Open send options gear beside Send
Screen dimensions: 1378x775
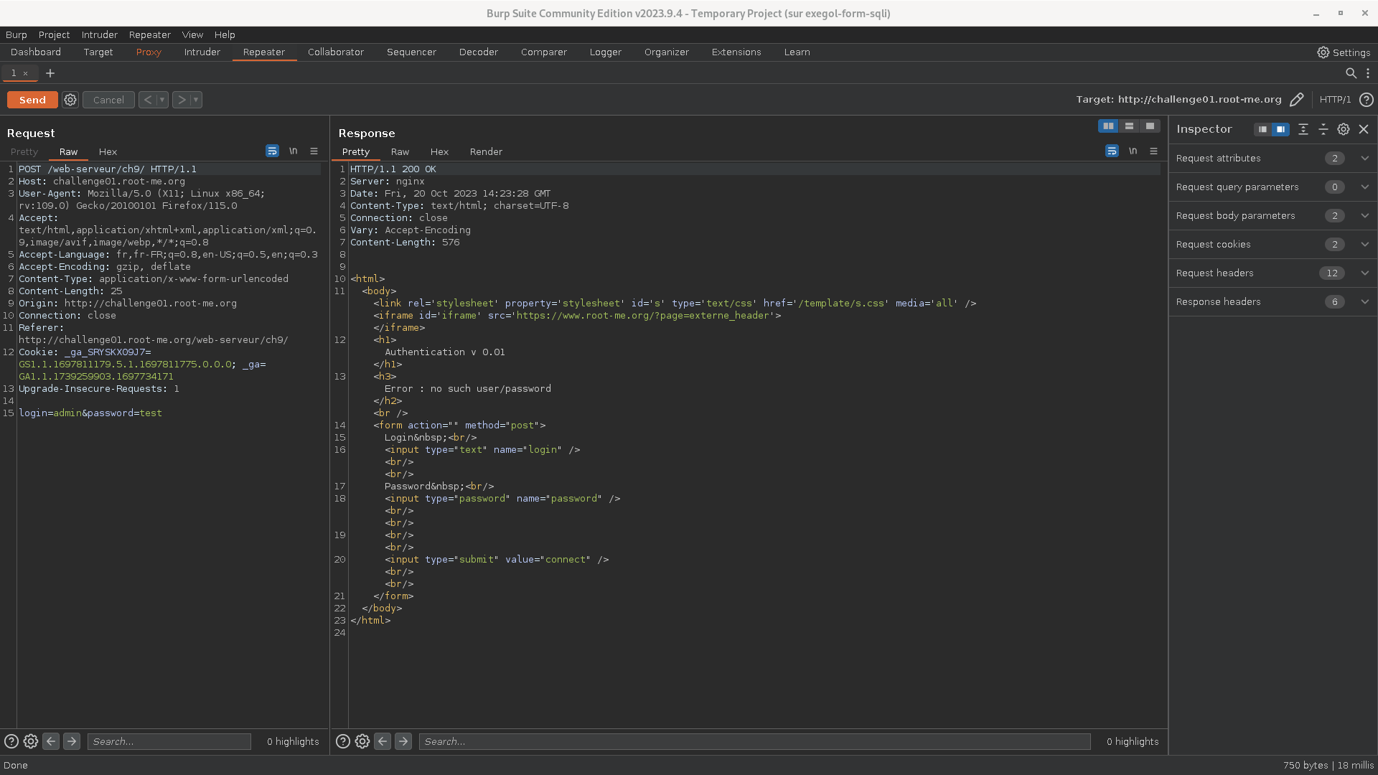pyautogui.click(x=70, y=100)
